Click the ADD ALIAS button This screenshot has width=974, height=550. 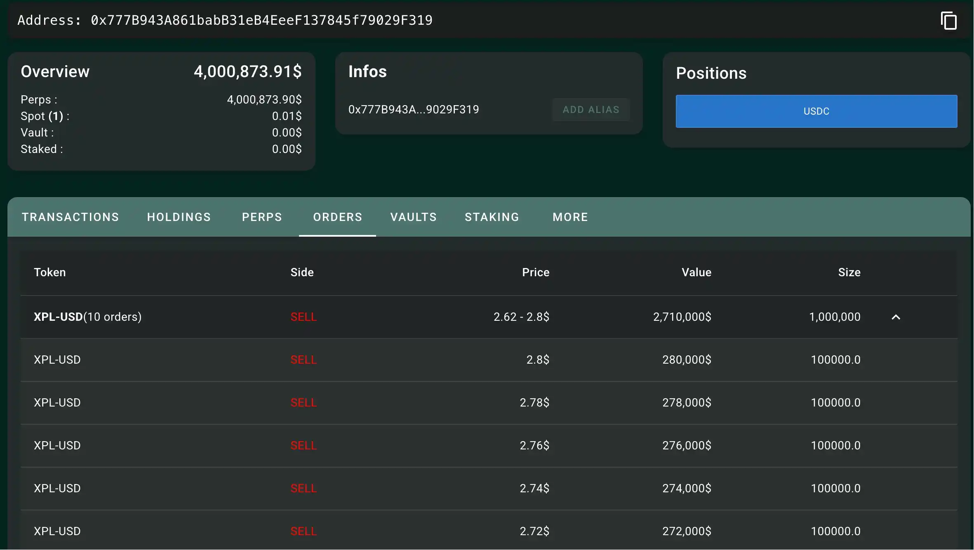[591, 110]
